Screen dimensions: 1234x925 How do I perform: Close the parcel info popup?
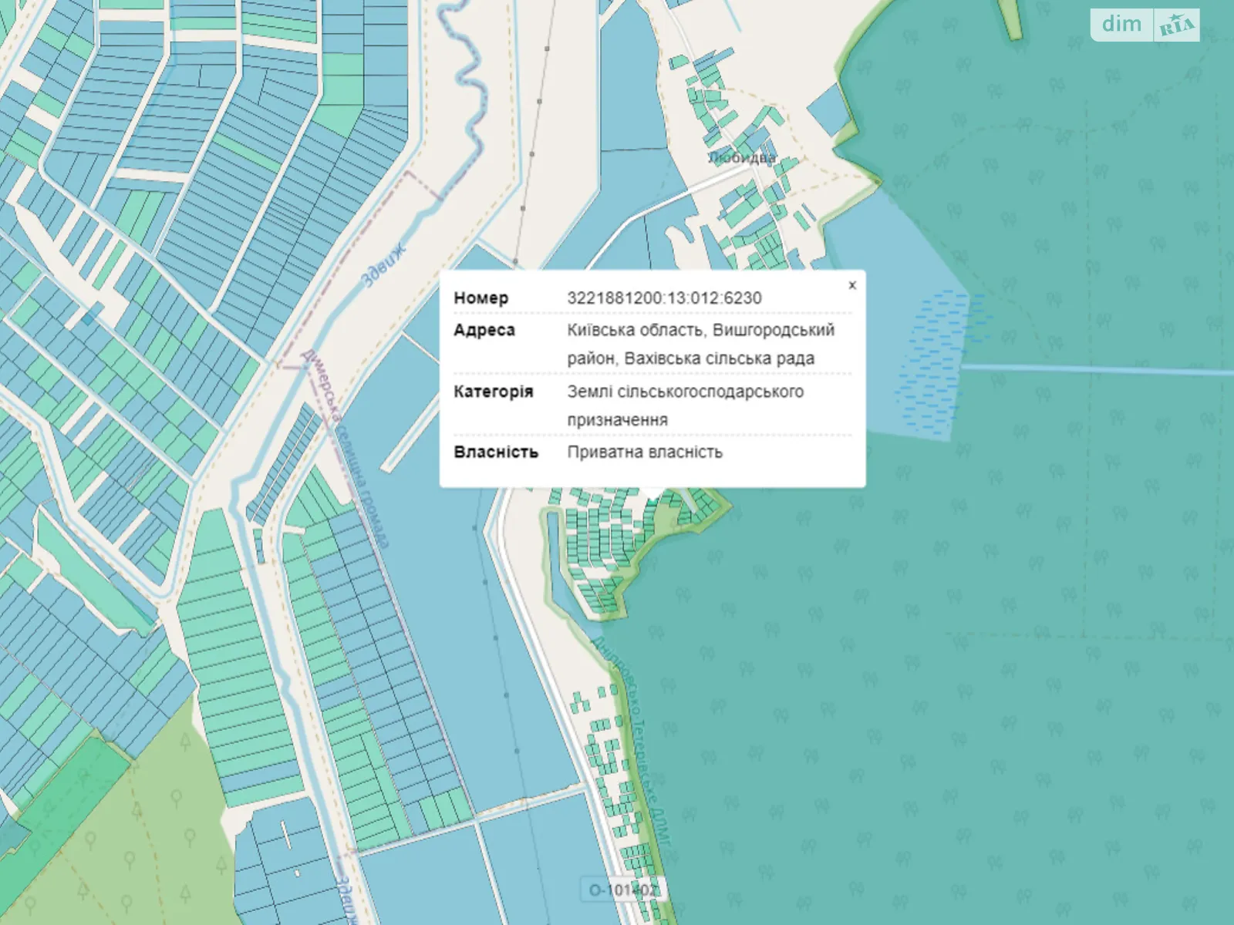[x=852, y=285]
